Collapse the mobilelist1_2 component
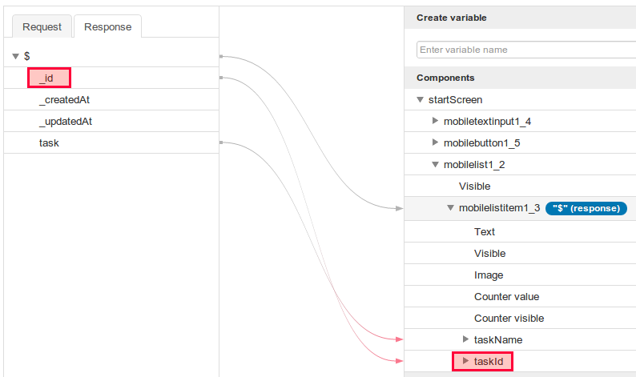This screenshot has height=377, width=636. 435,165
